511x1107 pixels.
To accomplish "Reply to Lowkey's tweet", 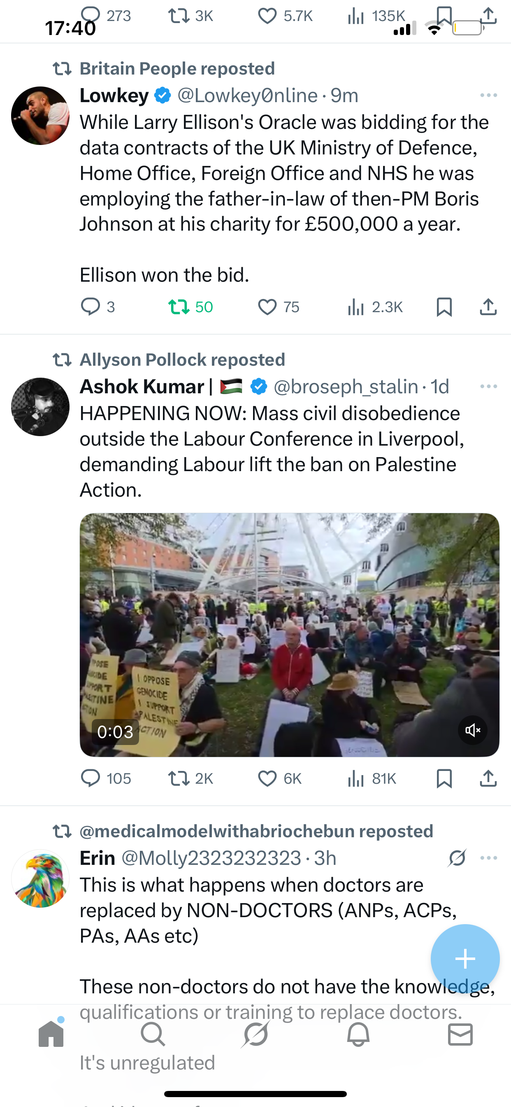I will point(90,307).
